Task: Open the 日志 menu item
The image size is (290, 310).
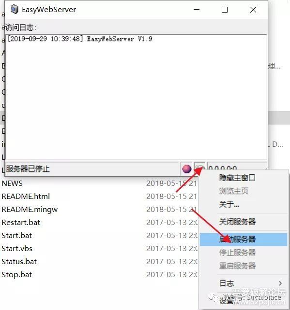Action: [227, 283]
